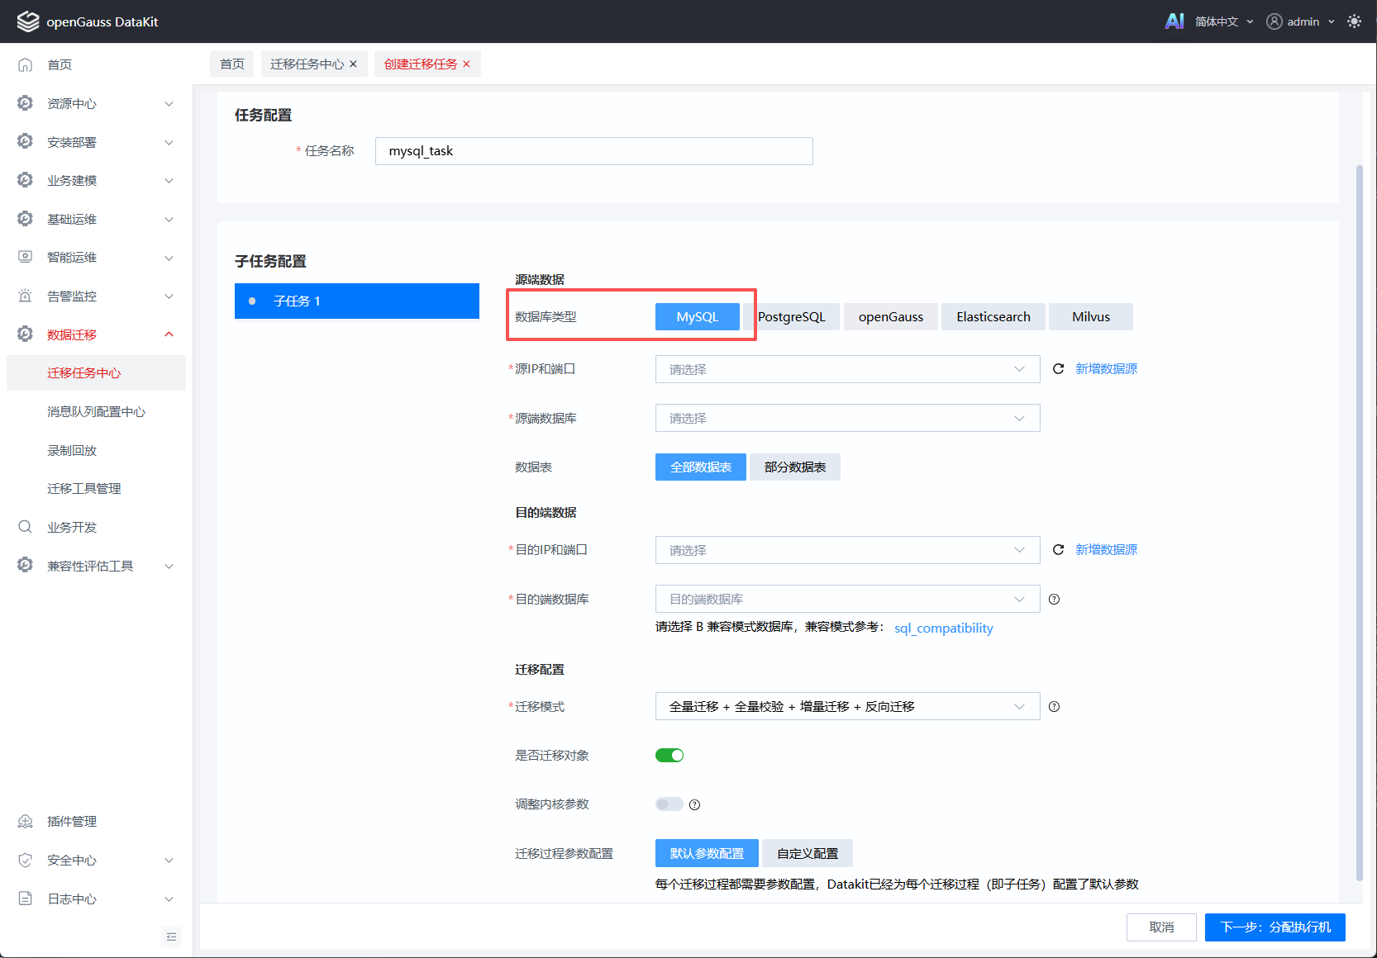Image resolution: width=1377 pixels, height=958 pixels.
Task: Select Milvus as database type
Action: pos(1091,317)
